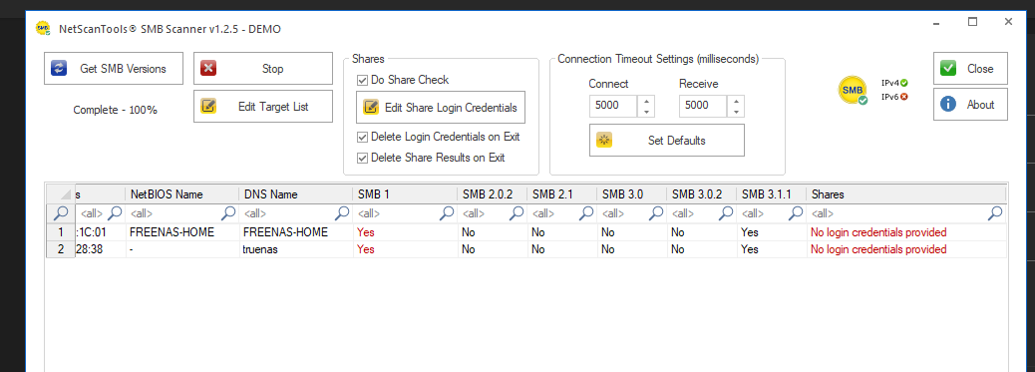Click search icon in Shares filter
Viewport: 1035px width, 372px height.
pyautogui.click(x=996, y=212)
